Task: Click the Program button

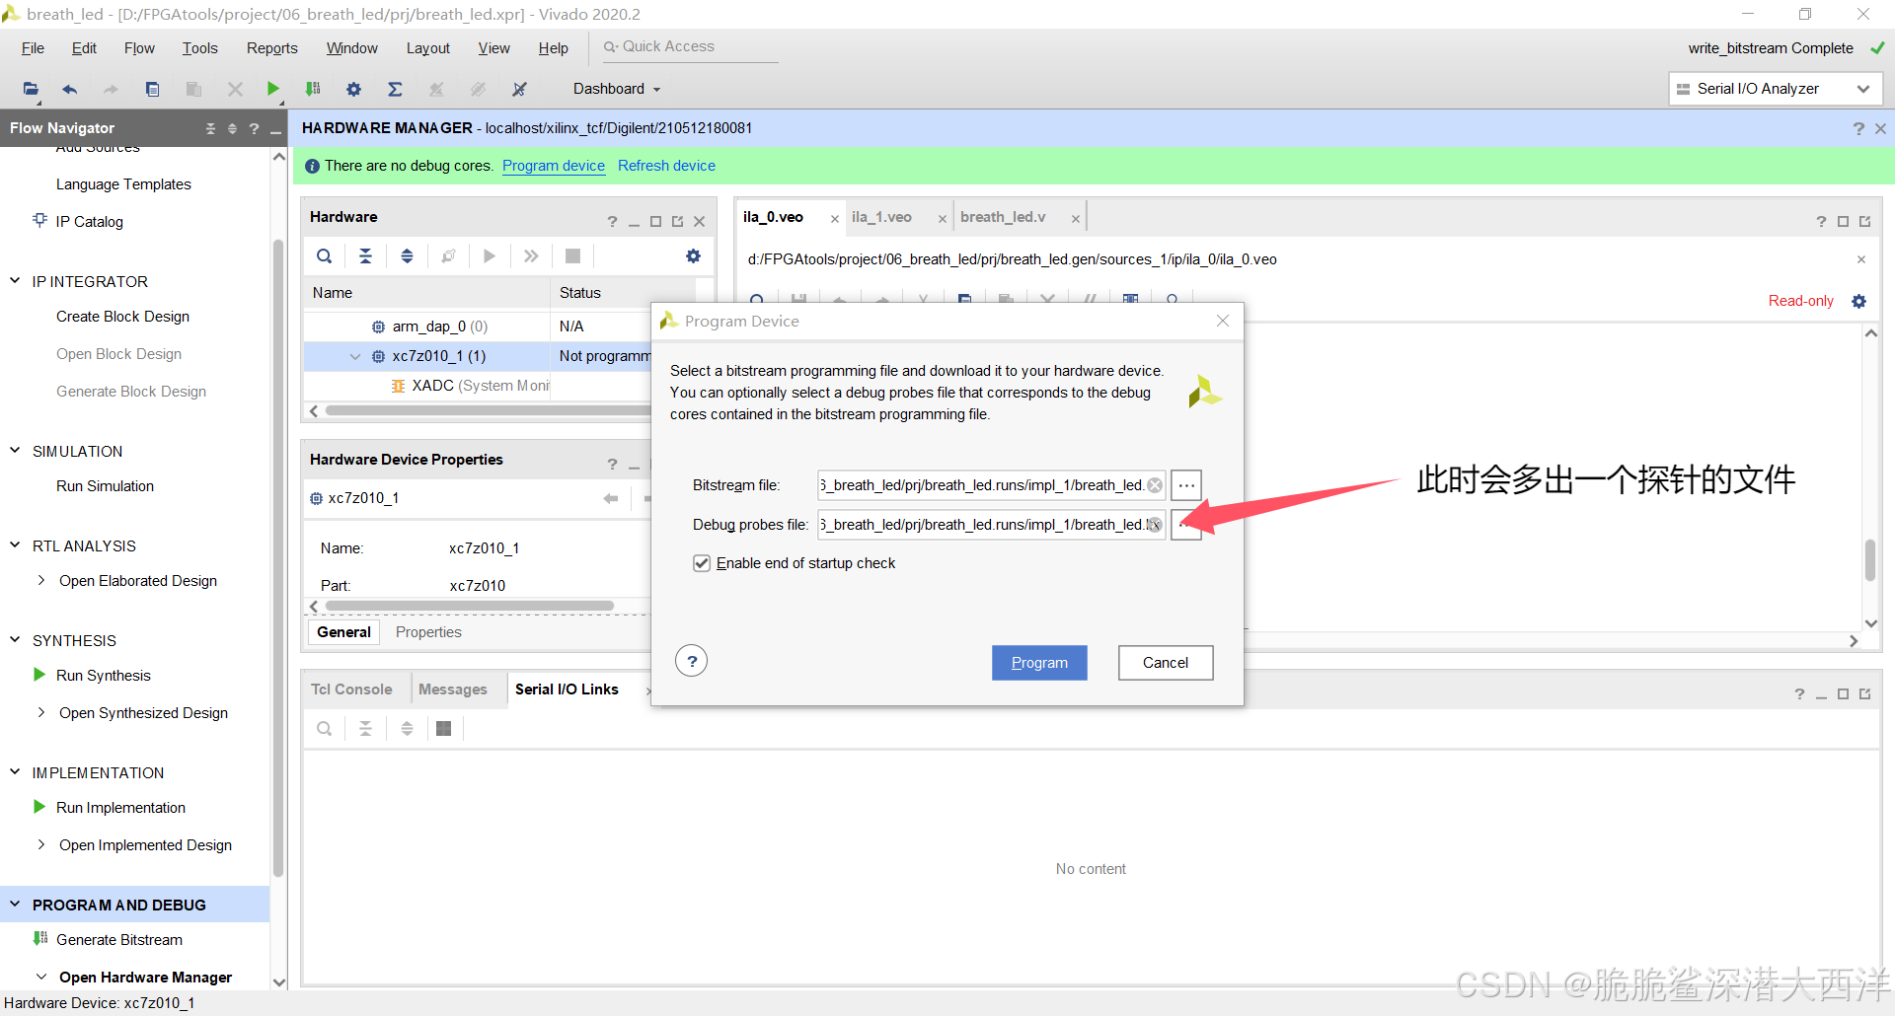Action: point(1039,663)
